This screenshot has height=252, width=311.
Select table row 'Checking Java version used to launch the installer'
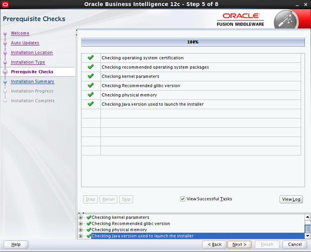(x=191, y=104)
